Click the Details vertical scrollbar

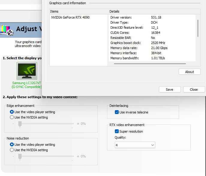[x=198, y=28]
